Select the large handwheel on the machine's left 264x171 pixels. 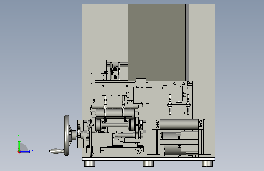coord(67,135)
